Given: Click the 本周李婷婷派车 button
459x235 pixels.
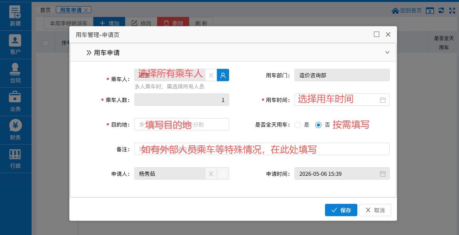Looking at the screenshot, I should 69,23.
